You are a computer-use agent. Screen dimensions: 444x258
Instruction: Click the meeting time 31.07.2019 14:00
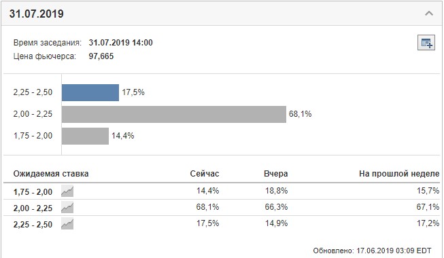tap(120, 42)
